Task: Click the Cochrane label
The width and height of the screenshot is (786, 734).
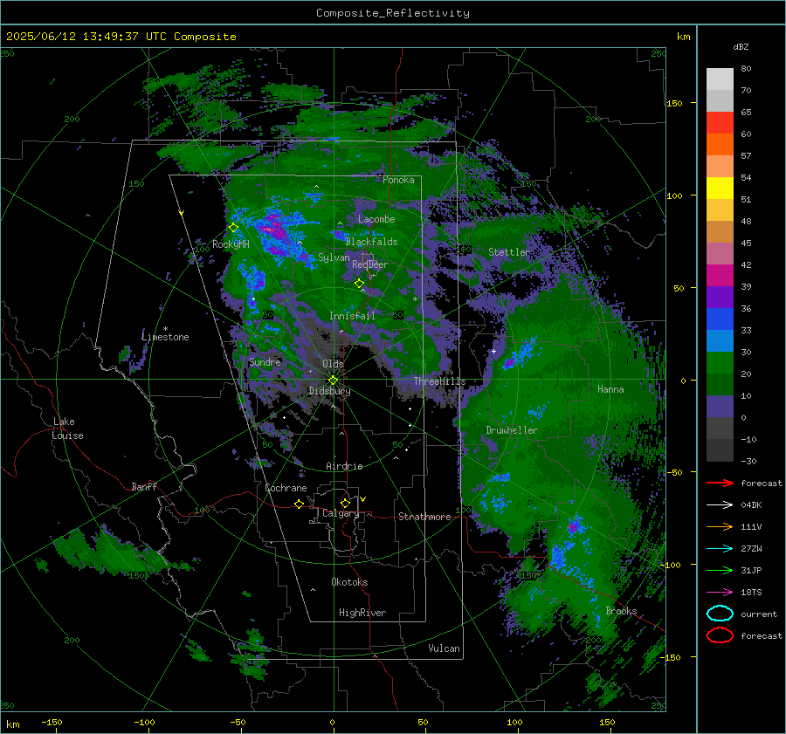Action: (286, 488)
